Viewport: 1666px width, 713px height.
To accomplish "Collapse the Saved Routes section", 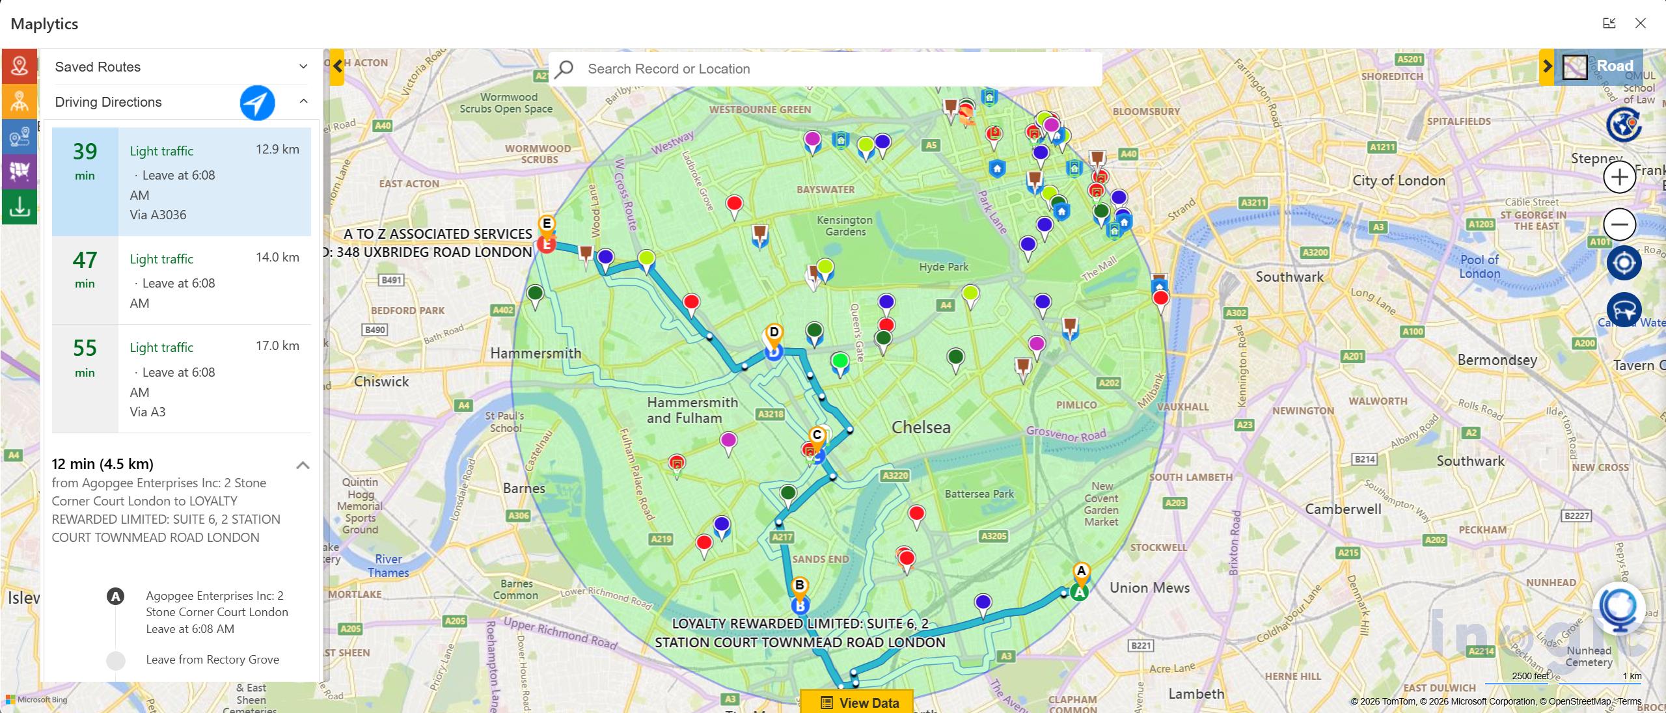I will point(302,66).
